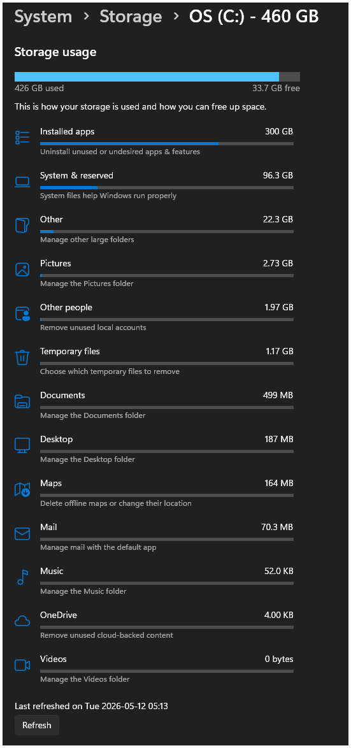Click the OneDrive cloud icon
The image size is (351, 748).
22,621
